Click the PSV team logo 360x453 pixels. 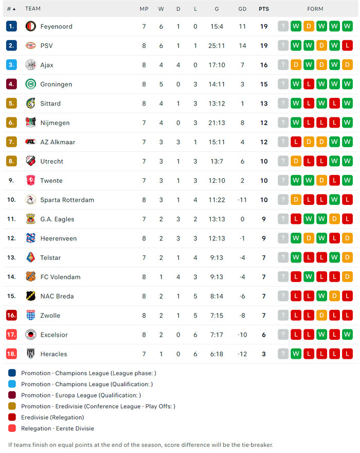31,46
